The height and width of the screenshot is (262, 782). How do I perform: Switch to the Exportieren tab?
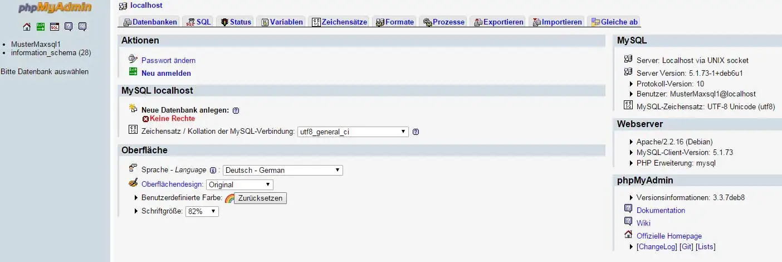click(498, 22)
